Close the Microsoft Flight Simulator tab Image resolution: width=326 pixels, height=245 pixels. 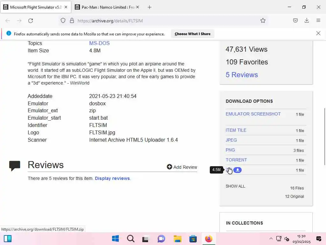point(66,7)
